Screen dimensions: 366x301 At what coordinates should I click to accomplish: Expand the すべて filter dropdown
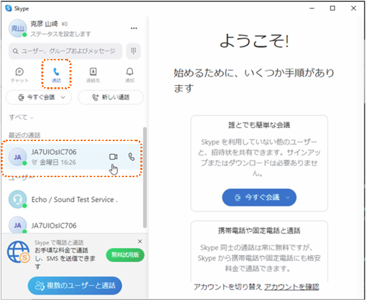pyautogui.click(x=21, y=117)
